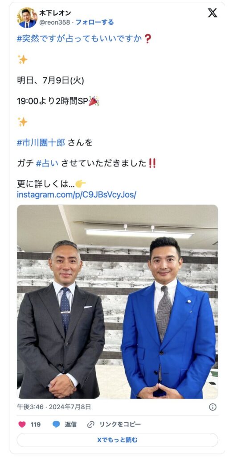Open the instagram.com post link
Viewport: 233px width, 457px height.
77,195
